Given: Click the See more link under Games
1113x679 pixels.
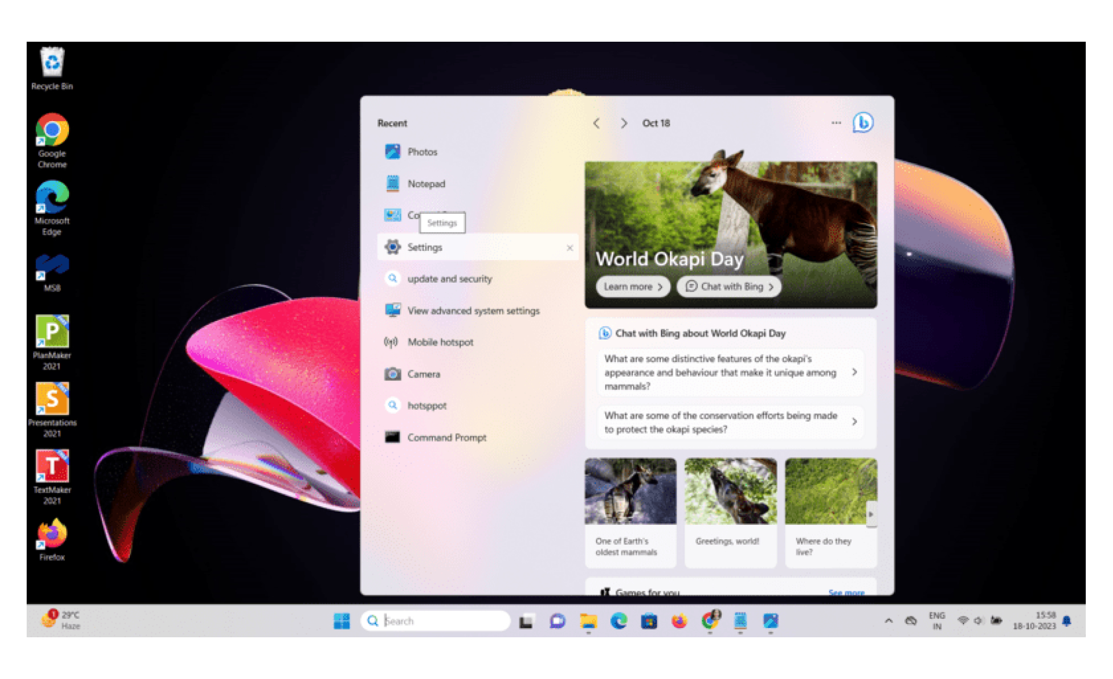Looking at the screenshot, I should 846,592.
